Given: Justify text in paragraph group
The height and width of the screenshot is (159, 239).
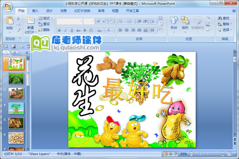Looking at the screenshot, I should tap(139, 30).
